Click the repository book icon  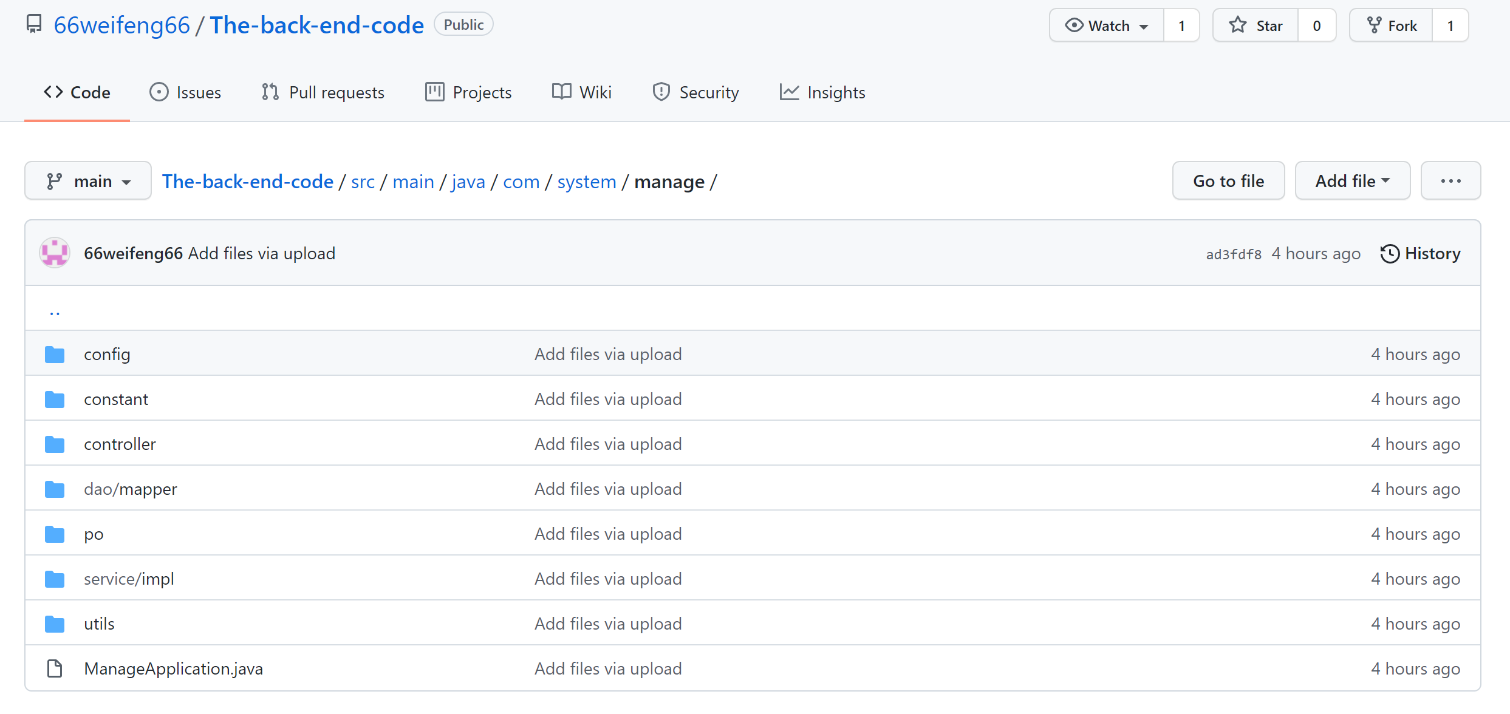click(34, 24)
